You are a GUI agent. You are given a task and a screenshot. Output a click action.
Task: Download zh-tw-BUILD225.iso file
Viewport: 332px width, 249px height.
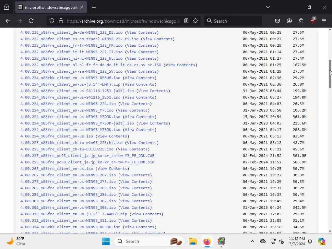point(67,149)
